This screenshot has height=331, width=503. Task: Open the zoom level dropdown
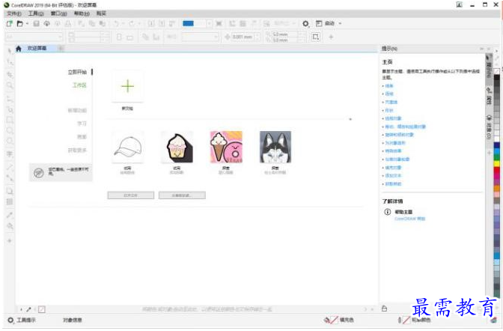[209, 23]
